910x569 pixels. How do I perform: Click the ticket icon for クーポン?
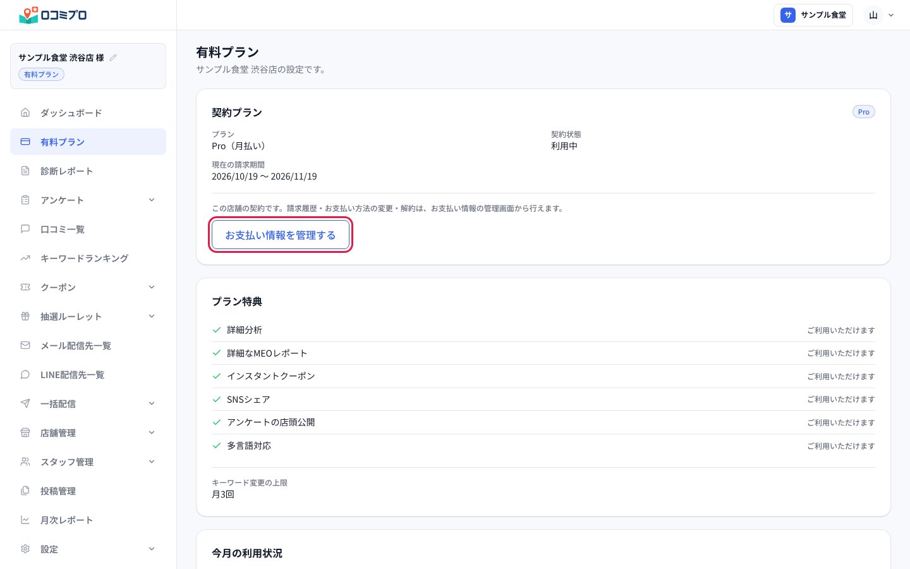25,287
